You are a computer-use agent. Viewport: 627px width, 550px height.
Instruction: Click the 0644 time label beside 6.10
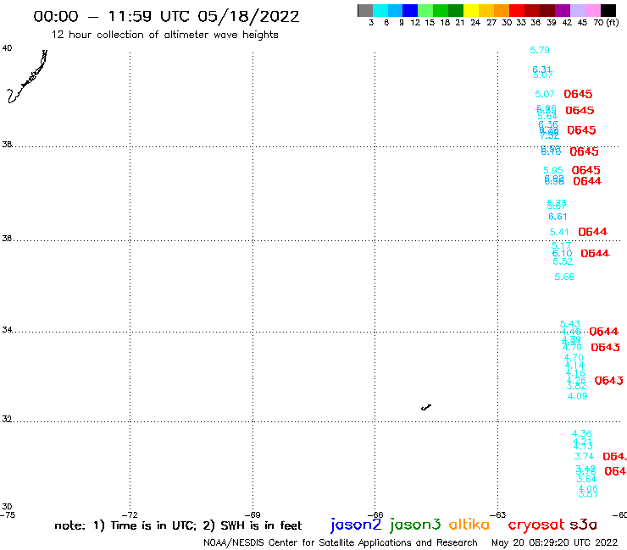pos(595,253)
